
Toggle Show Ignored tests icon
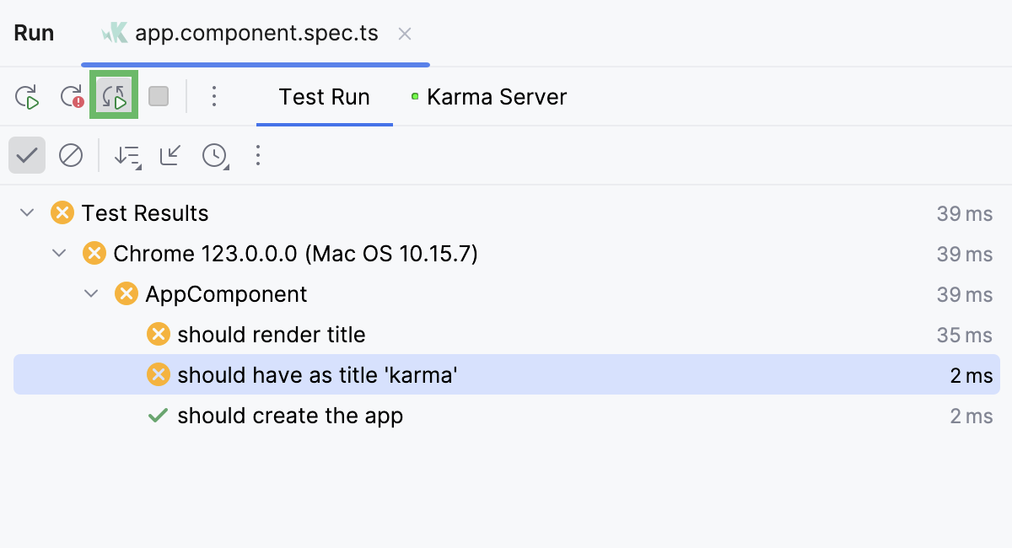pos(71,156)
